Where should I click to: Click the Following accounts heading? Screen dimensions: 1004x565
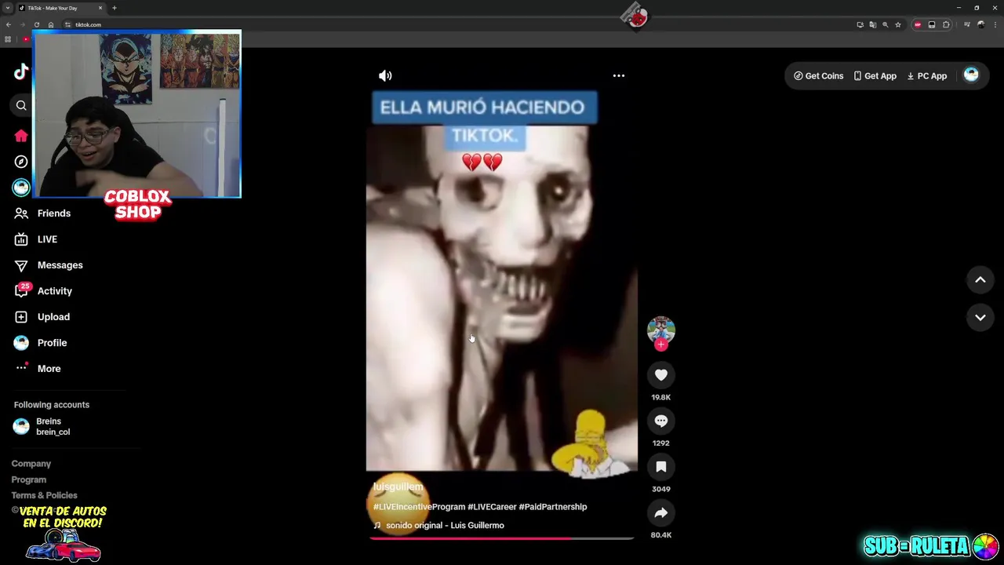point(52,405)
